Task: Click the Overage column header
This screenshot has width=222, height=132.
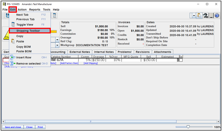Action: (x=99, y=57)
